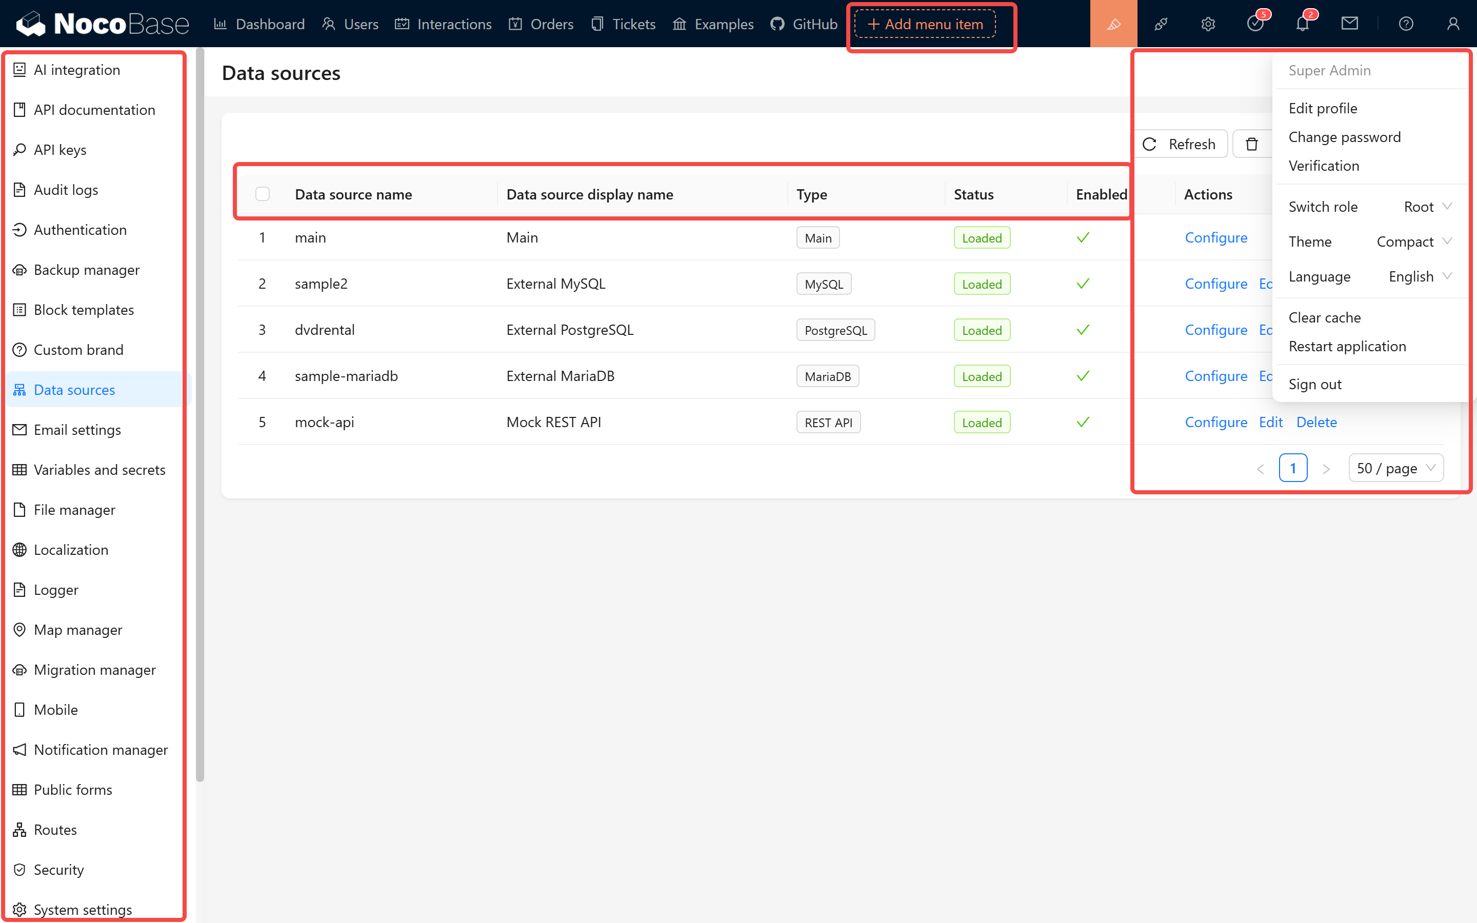Click the trash delete toolbar icon
Screen dimensions: 1477x923
[x=1252, y=144]
